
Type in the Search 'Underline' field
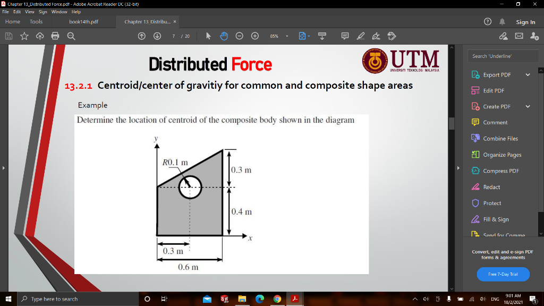[503, 55]
